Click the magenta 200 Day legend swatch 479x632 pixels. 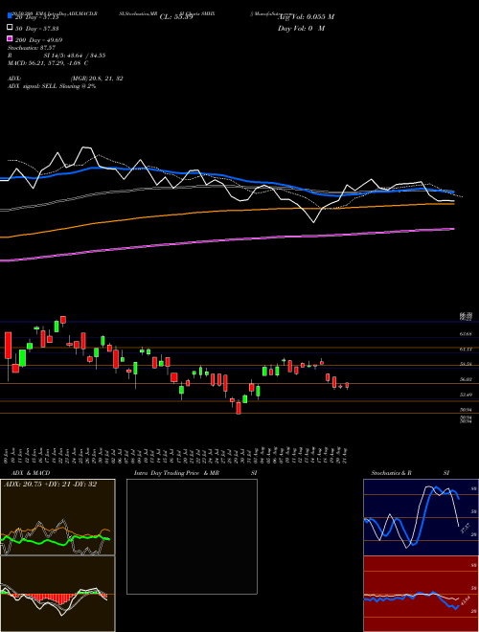point(10,39)
